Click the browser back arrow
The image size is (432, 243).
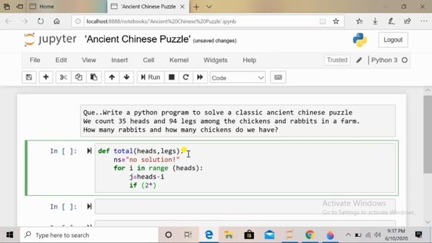(x=8, y=21)
